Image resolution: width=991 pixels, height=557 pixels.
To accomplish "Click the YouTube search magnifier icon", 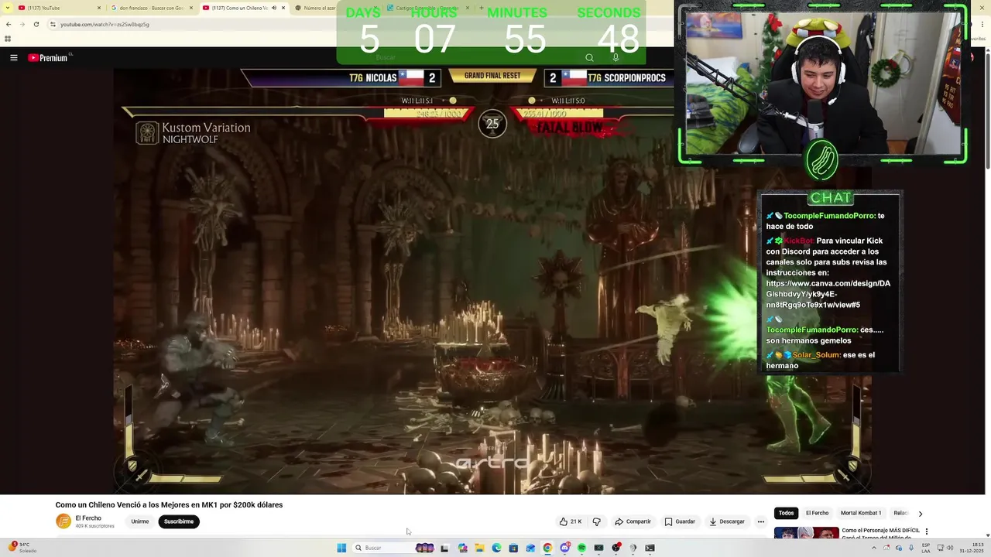I will (589, 57).
